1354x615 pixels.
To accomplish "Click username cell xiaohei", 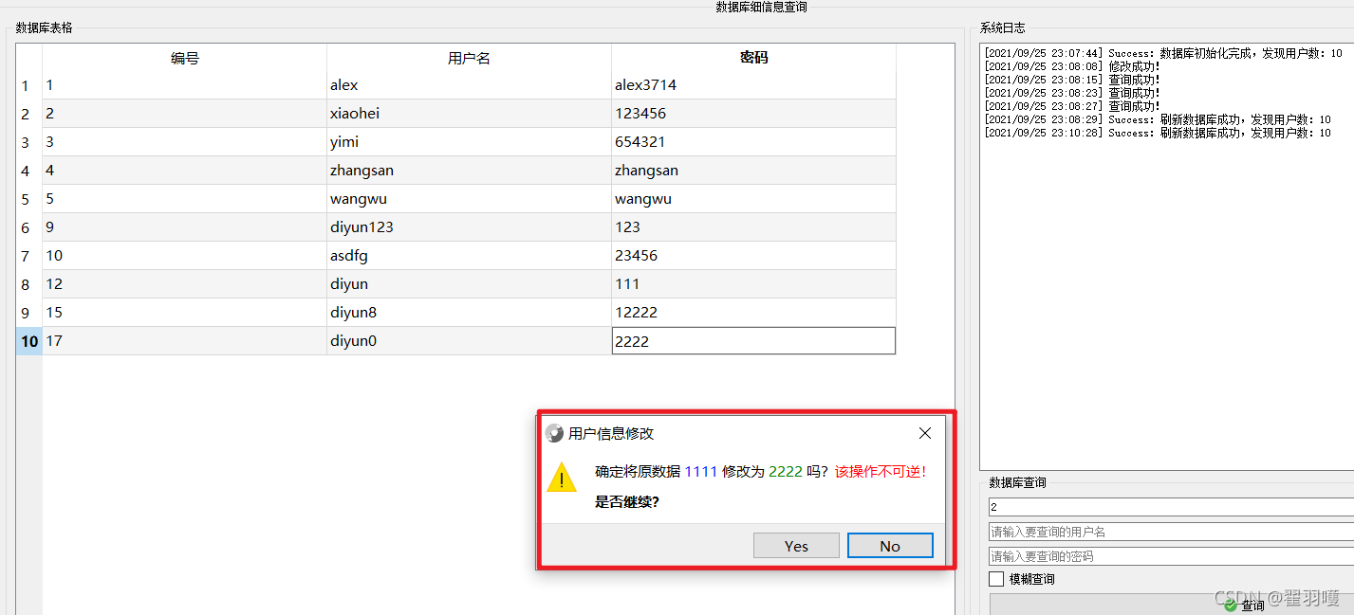I will [x=469, y=114].
